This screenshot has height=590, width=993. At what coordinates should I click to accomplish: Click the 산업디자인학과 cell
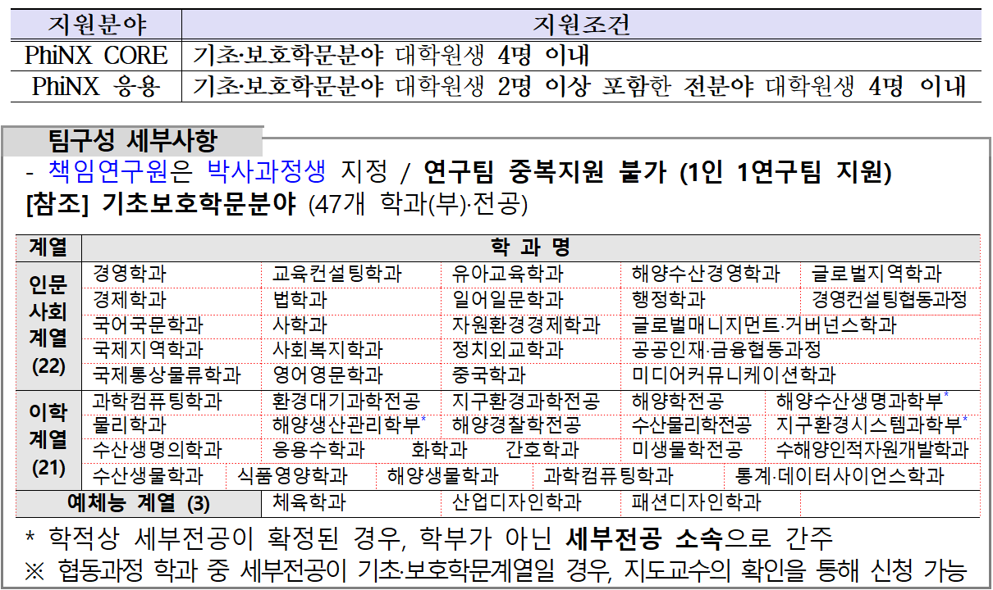point(516,502)
